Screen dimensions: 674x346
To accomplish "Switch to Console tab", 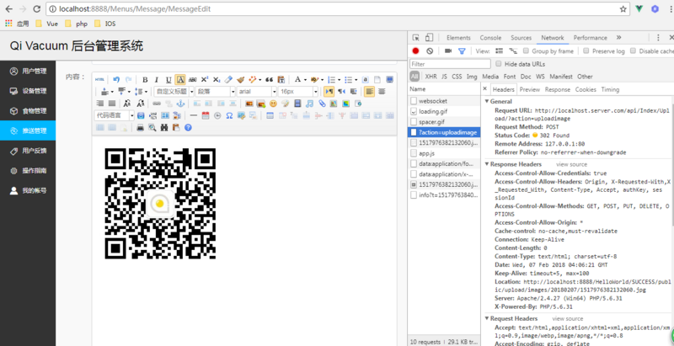I will pos(490,38).
